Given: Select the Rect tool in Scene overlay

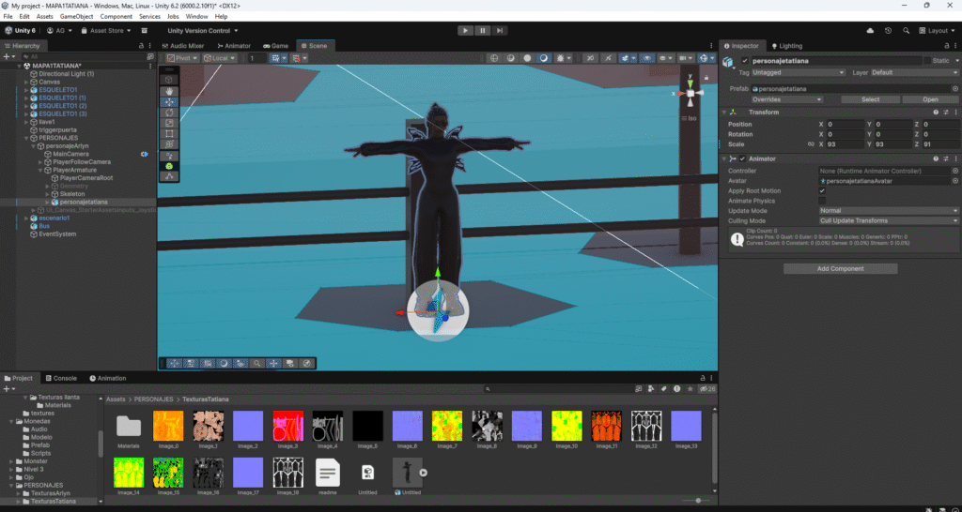Looking at the screenshot, I should [x=169, y=134].
